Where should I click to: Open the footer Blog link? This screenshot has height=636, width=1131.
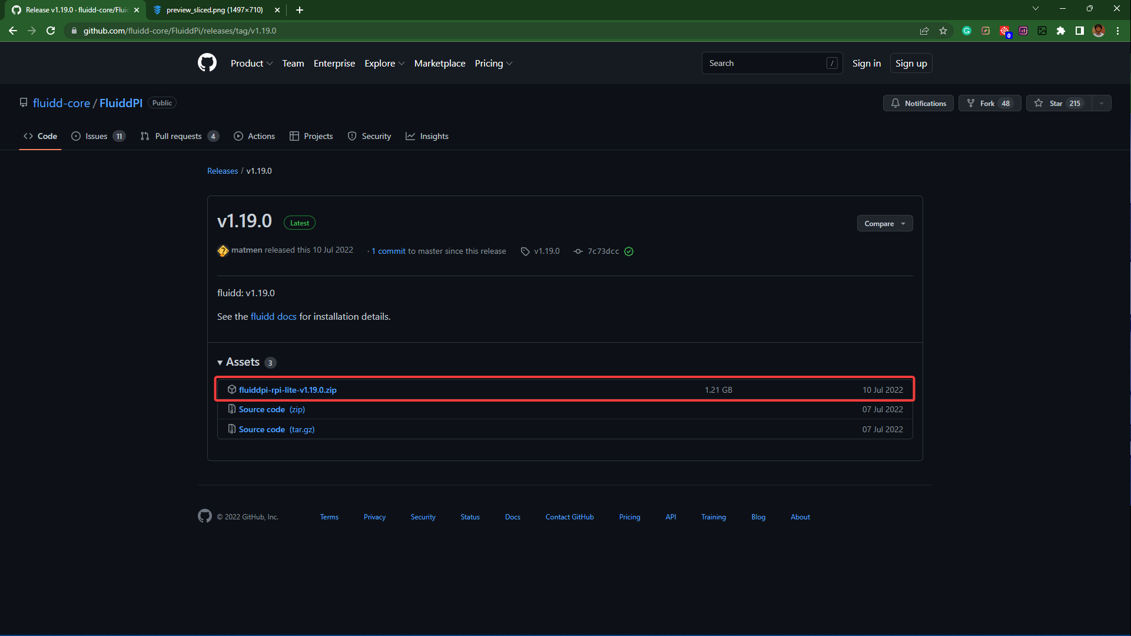tap(758, 517)
